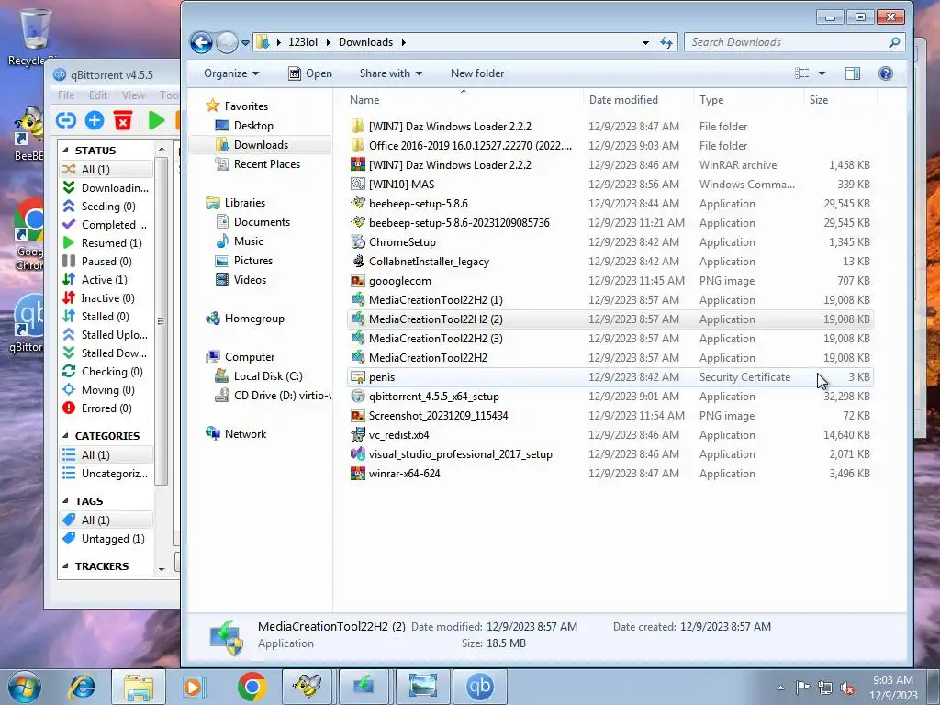Click 123lol in the address breadcrumb

point(303,42)
